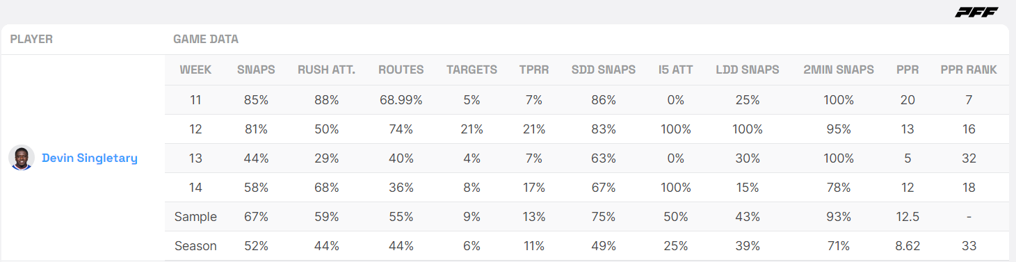Select the PLAYER column header

pyautogui.click(x=31, y=39)
